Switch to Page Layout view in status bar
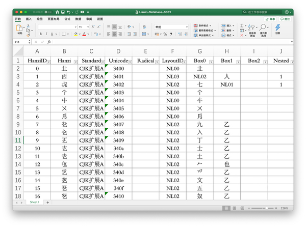The image size is (306, 227). [x=235, y=208]
